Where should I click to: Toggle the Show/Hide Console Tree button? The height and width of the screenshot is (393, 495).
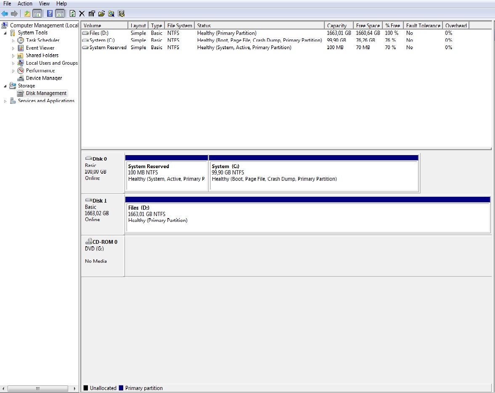pyautogui.click(x=37, y=13)
